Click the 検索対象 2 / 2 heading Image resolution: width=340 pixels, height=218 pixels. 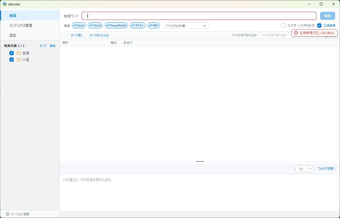tap(14, 46)
